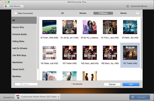This screenshot has height=101, width=154.
Task: Click the '101 Siste...cial (HD)' title
Action: (x=49, y=63)
